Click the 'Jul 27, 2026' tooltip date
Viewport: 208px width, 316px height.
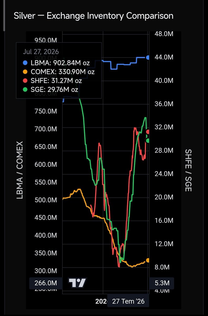41,52
